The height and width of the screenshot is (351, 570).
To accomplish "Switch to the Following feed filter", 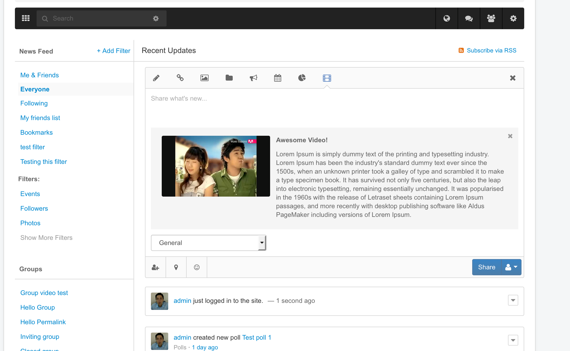I will click(x=34, y=103).
